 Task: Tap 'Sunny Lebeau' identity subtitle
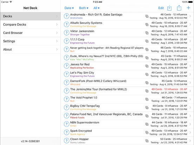[78, 143]
